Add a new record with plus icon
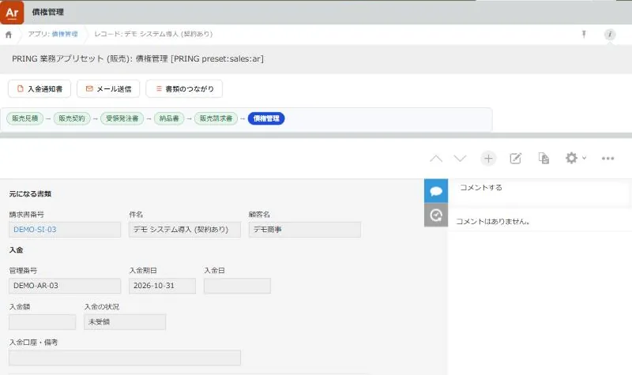The width and height of the screenshot is (632, 375). [x=488, y=159]
